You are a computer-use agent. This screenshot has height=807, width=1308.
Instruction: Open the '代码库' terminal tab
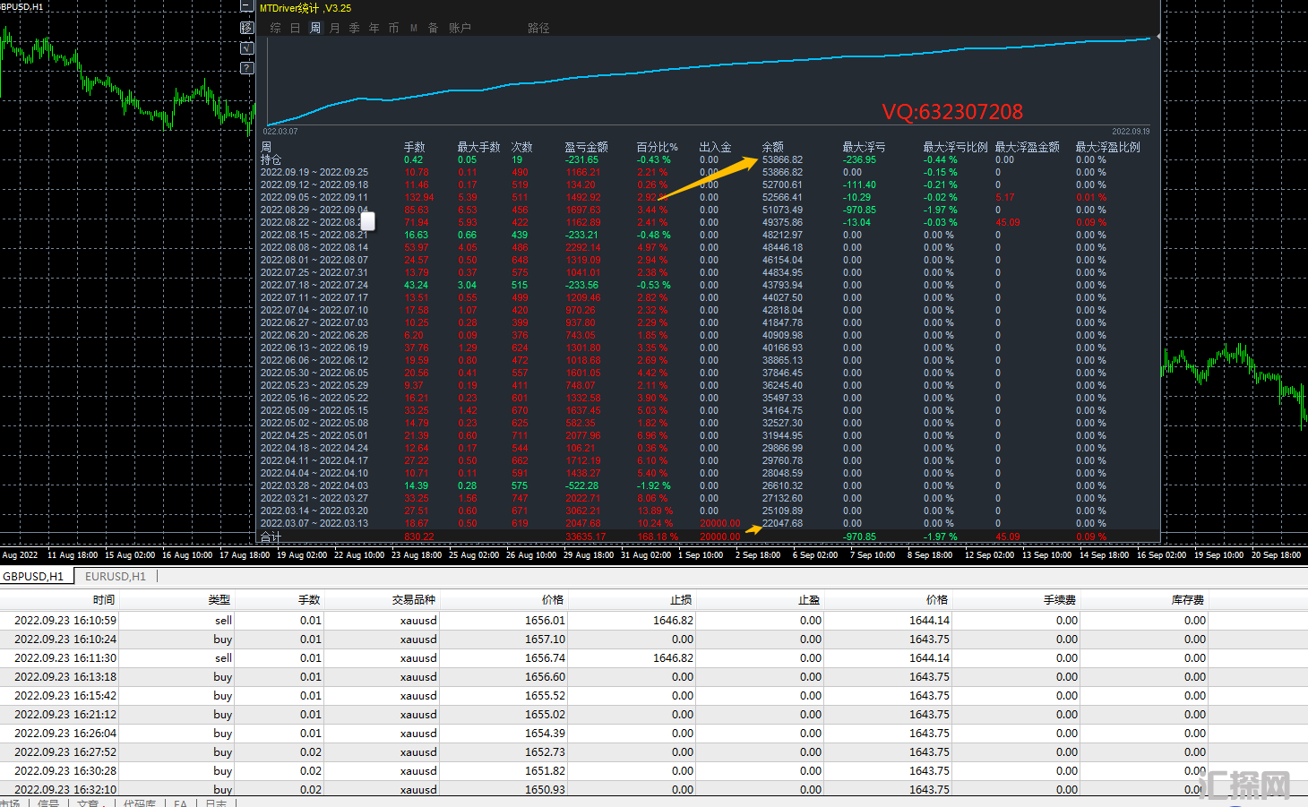140,803
